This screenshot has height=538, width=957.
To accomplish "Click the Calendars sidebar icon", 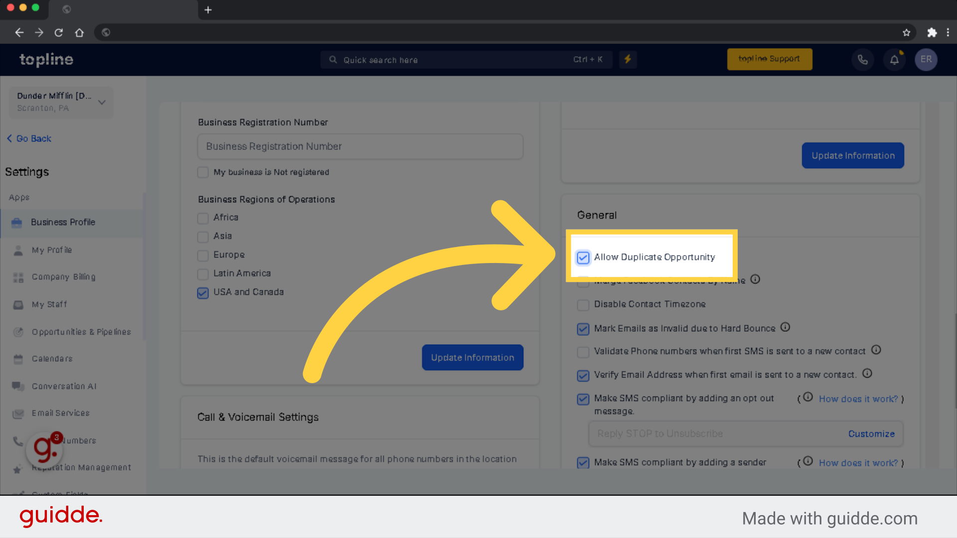I will 18,359.
